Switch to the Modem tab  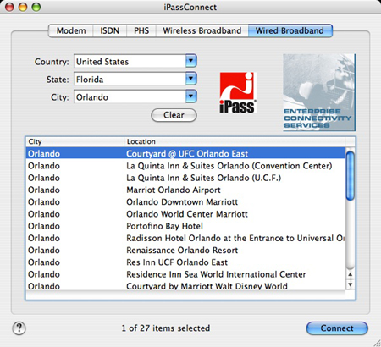(71, 30)
